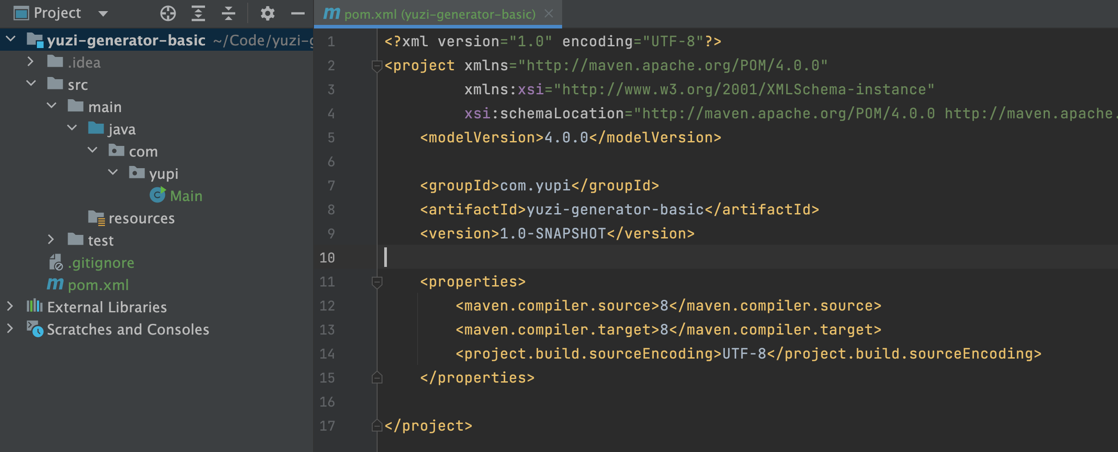Image resolution: width=1118 pixels, height=452 pixels.
Task: Click the Scratches and Consoles icon
Action: tap(35, 329)
